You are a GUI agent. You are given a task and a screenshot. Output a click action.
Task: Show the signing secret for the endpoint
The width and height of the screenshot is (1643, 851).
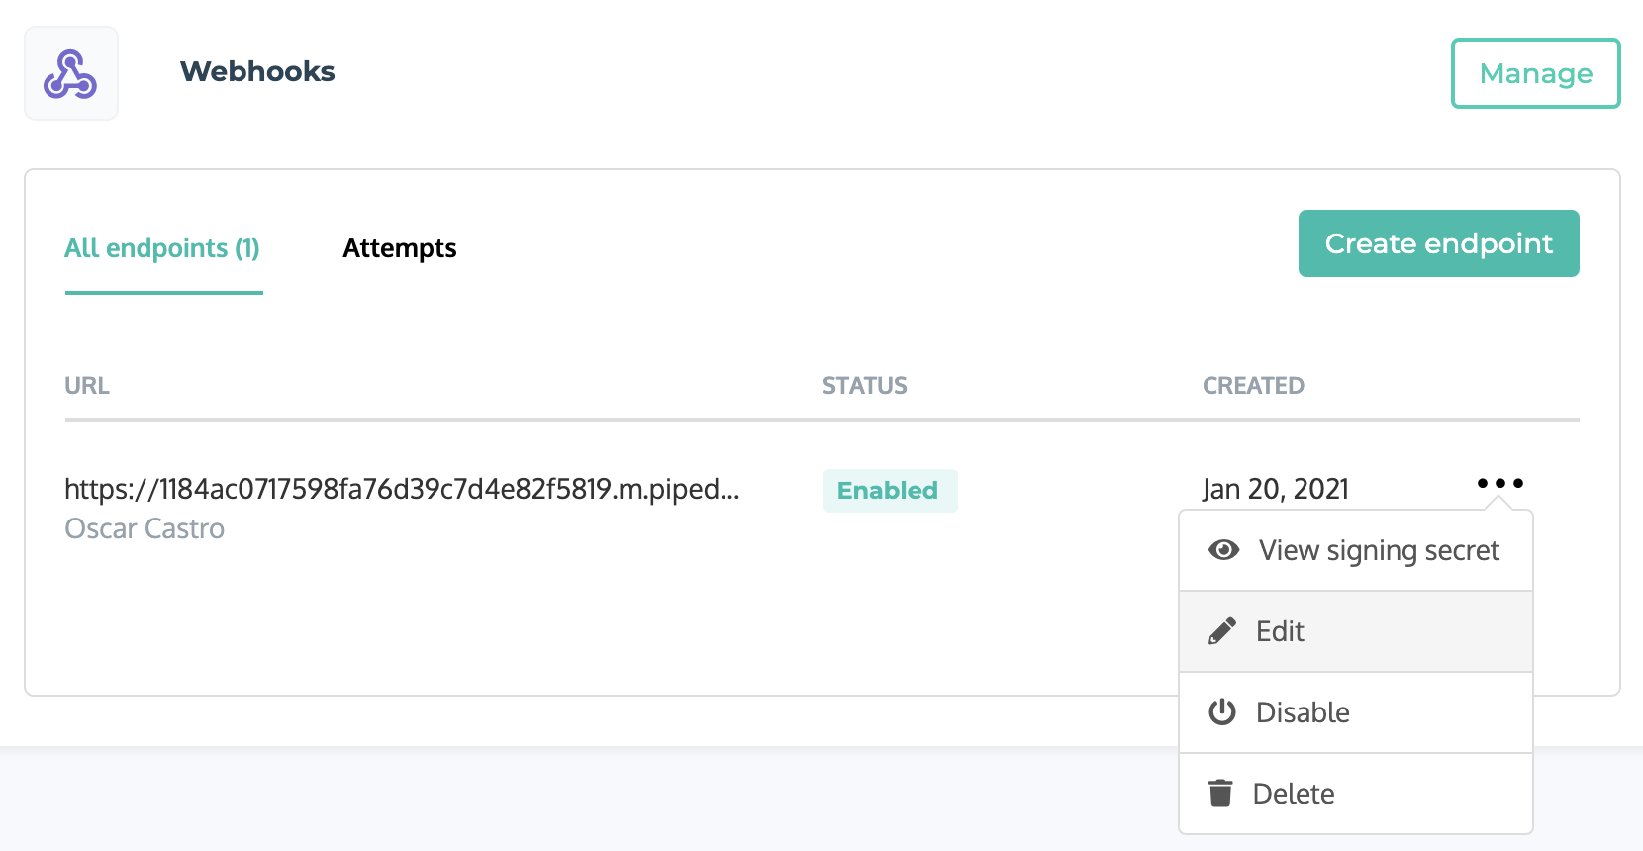coord(1378,550)
